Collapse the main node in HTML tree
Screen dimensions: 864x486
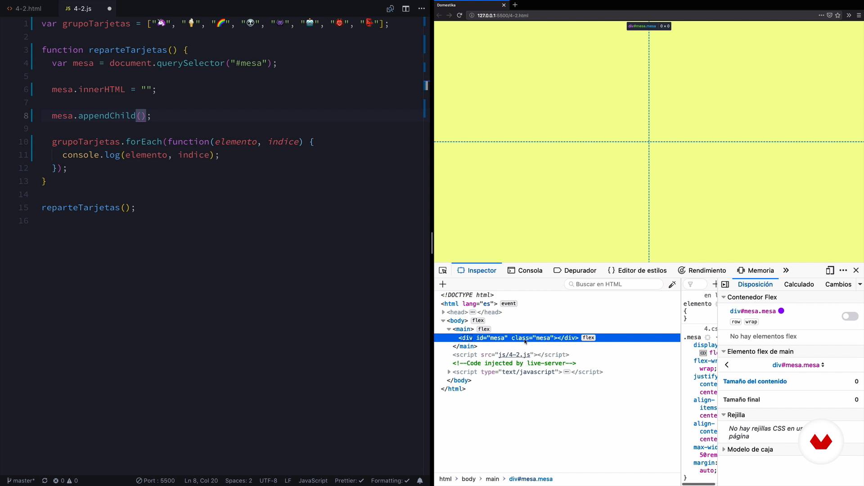(449, 329)
